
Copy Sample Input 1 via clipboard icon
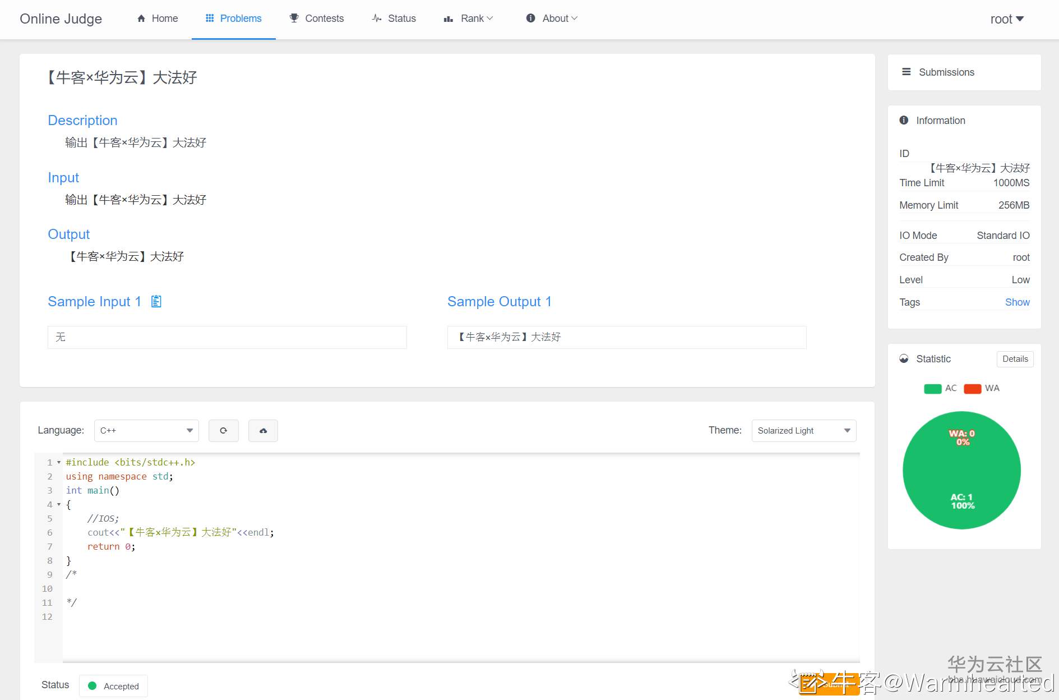tap(156, 301)
